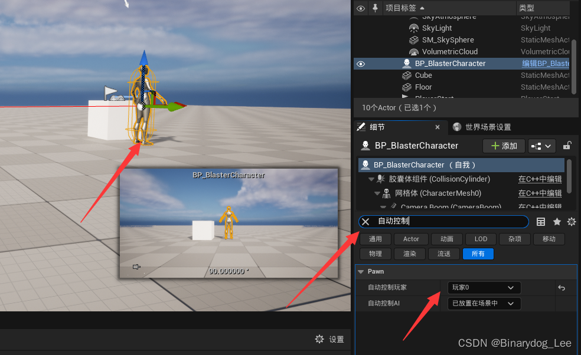
Task: Click the SM_SkySphere mesh icon
Action: click(x=413, y=40)
